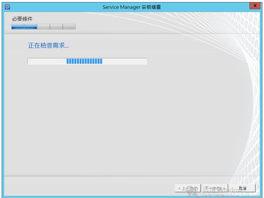Click the first blue wizard step segment
Viewport: 264px width, 198px height.
[x=18, y=27]
